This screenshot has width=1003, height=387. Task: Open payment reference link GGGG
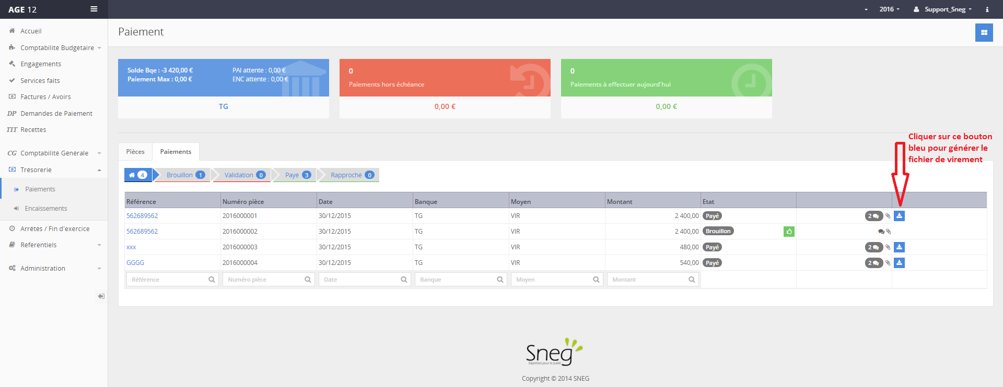point(135,263)
